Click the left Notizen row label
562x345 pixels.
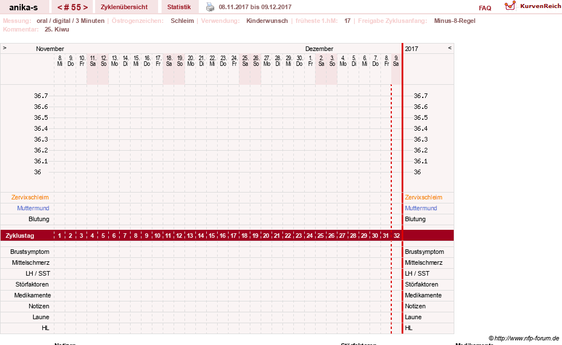(39, 306)
